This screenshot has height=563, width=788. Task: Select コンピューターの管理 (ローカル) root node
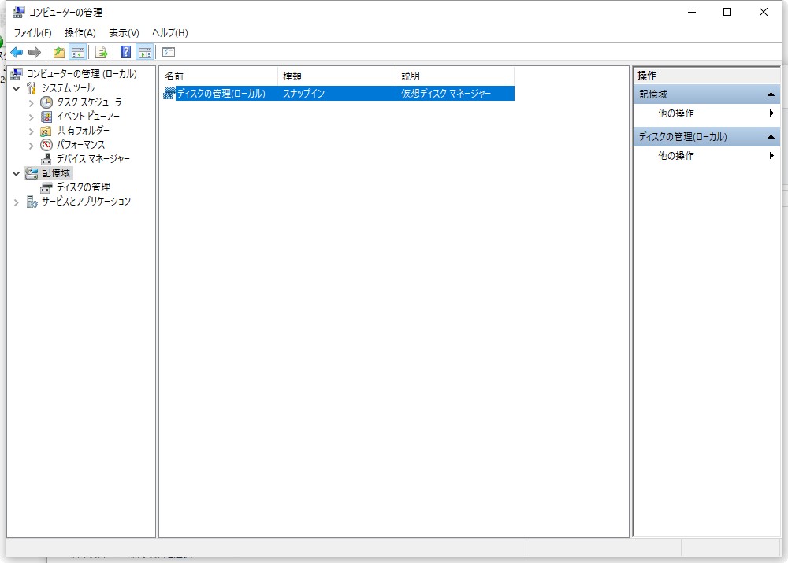81,74
